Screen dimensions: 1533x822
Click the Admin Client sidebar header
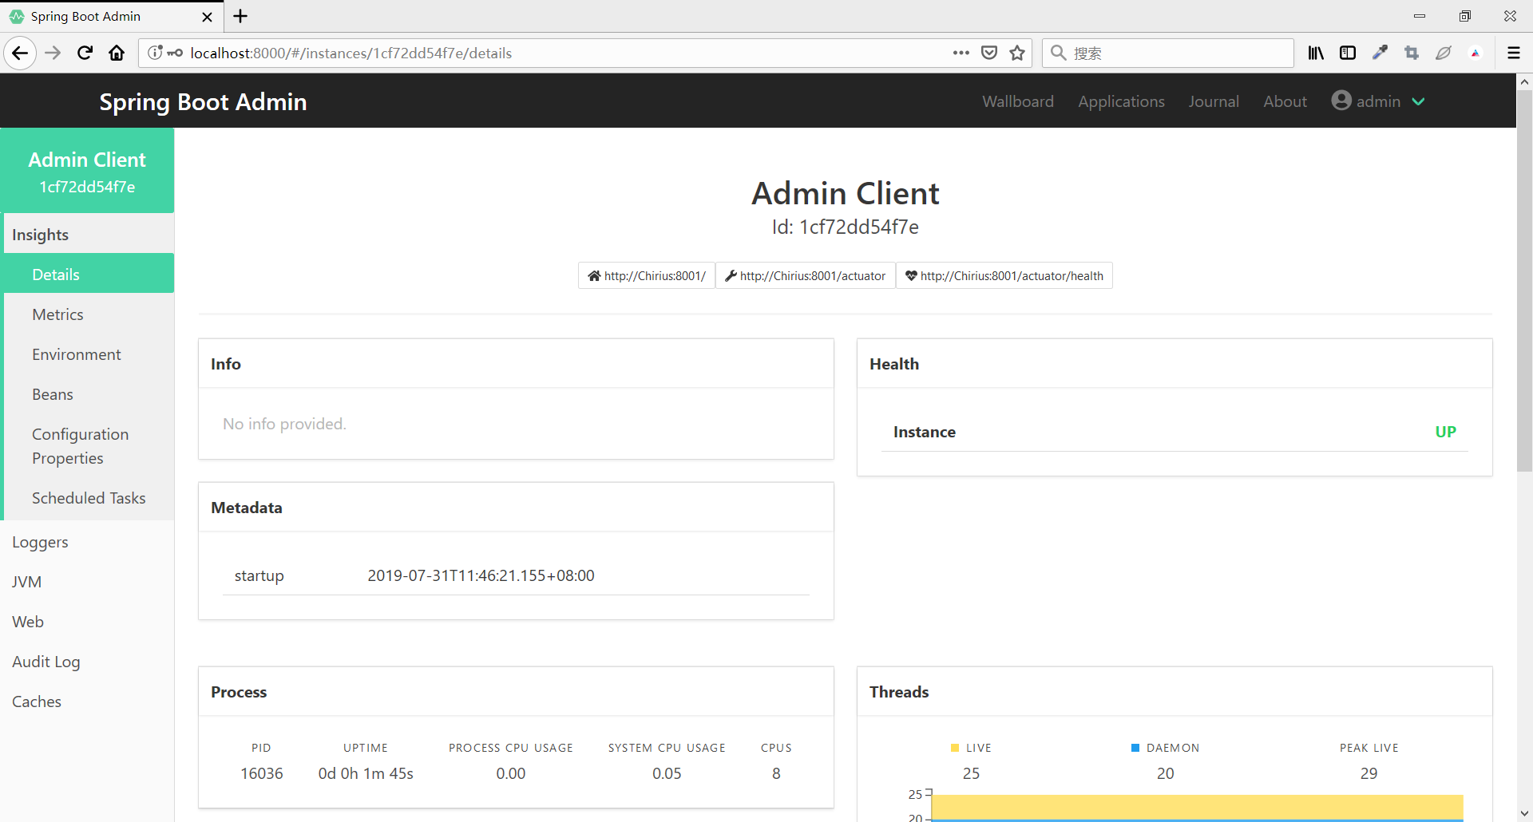pyautogui.click(x=87, y=171)
